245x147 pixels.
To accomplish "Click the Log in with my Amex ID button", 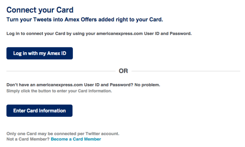I will coord(40,53).
